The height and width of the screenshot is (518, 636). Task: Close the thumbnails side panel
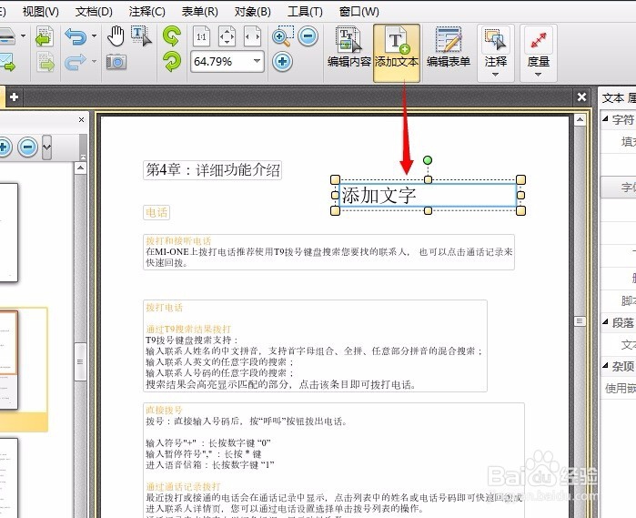[x=81, y=120]
